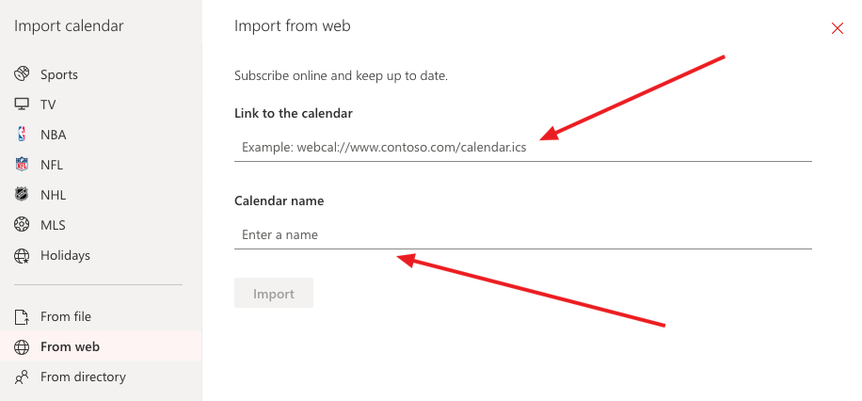Screen dimensions: 862x401
Task: Click the From file document icon
Action: point(22,317)
